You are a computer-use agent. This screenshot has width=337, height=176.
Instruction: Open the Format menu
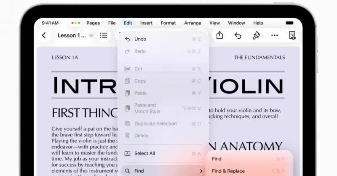[x=168, y=23]
